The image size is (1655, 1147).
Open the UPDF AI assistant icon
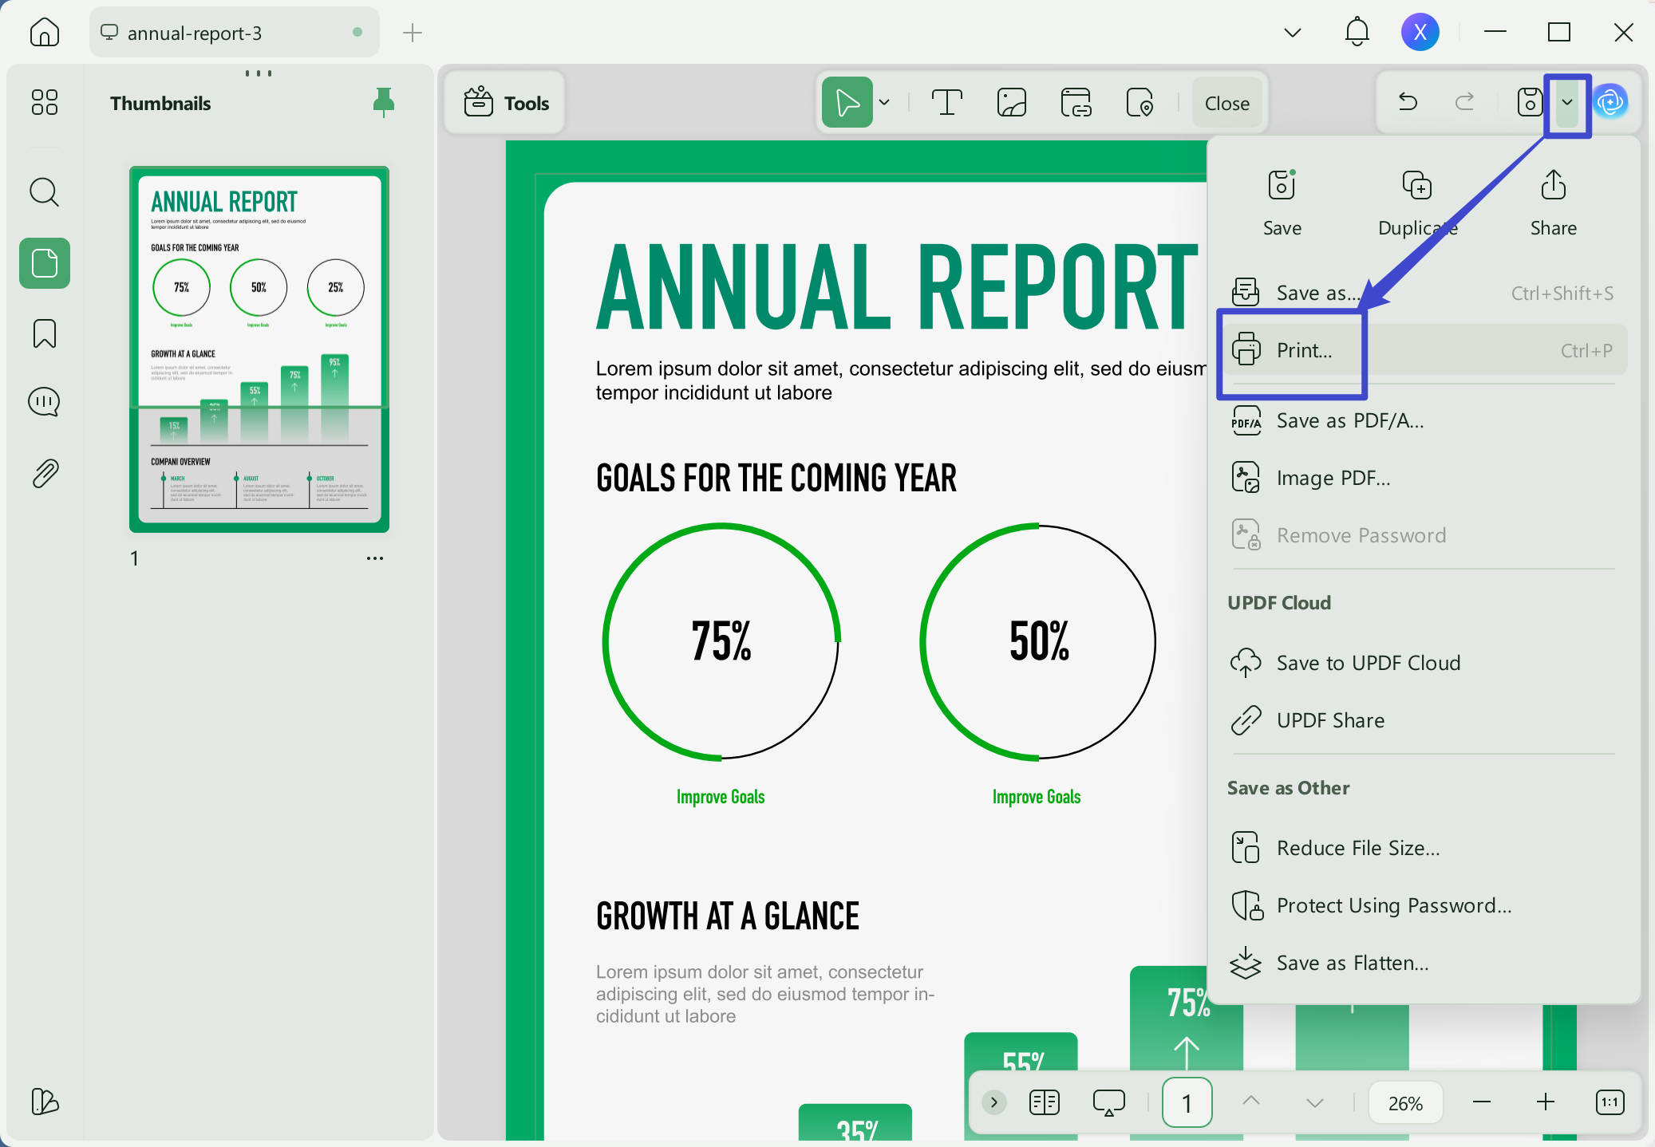coord(1610,102)
